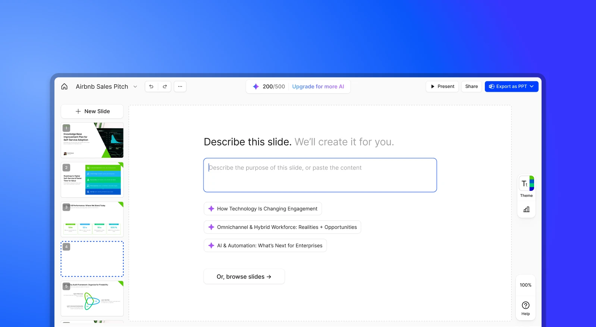Expand the Airbnb Sales Pitch title dropdown
This screenshot has width=596, height=327.
pyautogui.click(x=135, y=87)
